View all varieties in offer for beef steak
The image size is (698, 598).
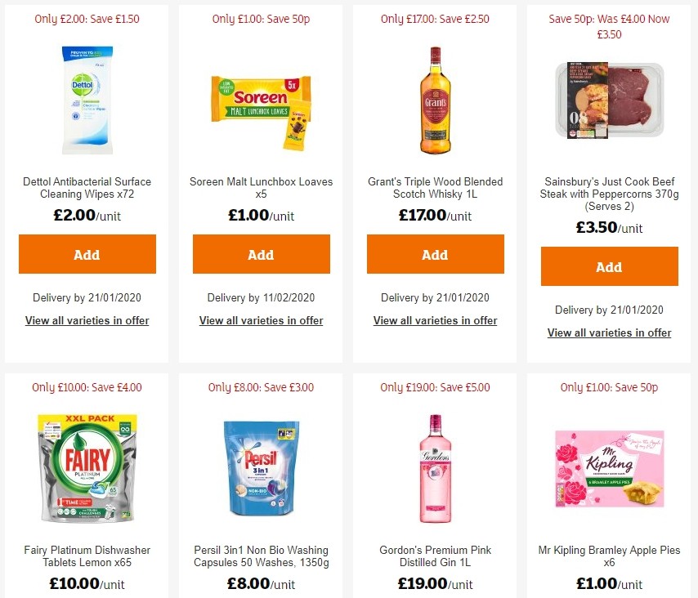609,332
